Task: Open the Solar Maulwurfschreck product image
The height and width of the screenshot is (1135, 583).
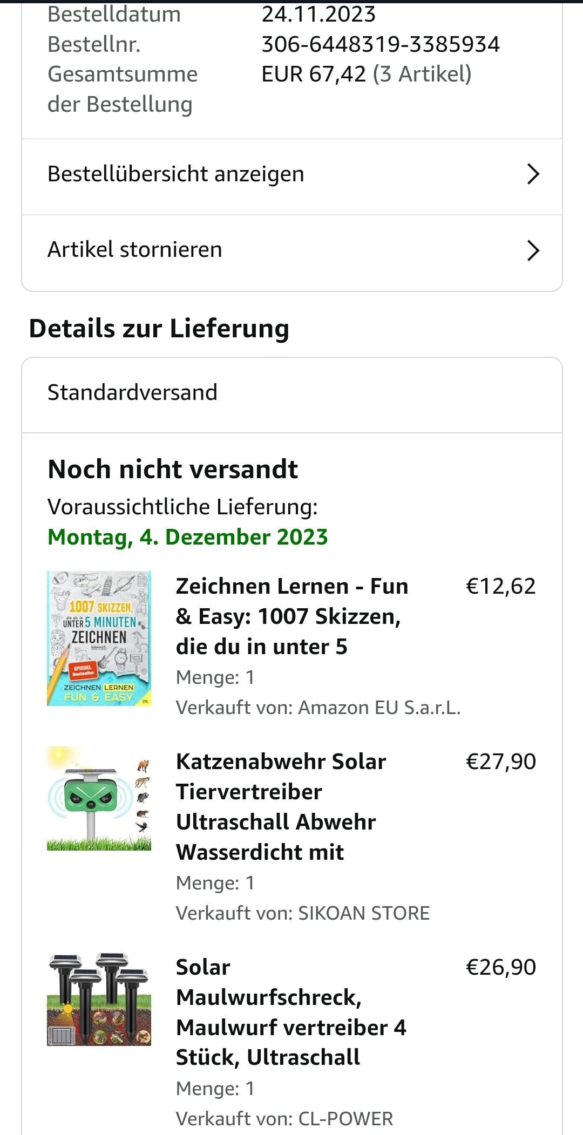Action: pos(99,999)
